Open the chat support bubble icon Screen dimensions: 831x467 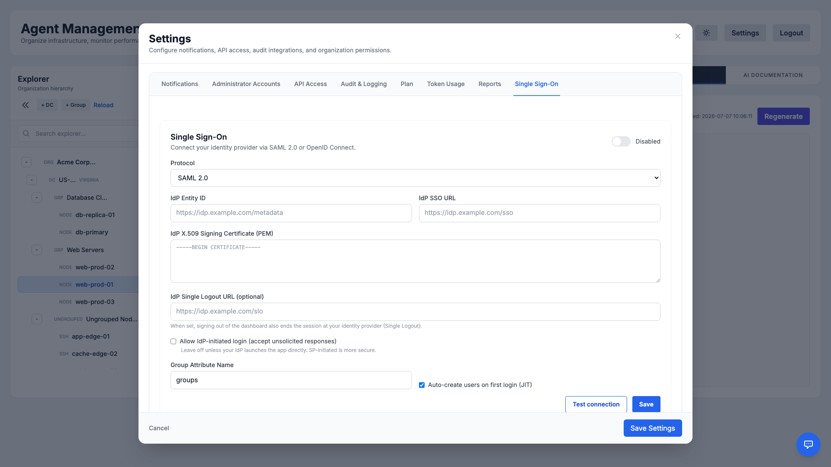click(808, 444)
